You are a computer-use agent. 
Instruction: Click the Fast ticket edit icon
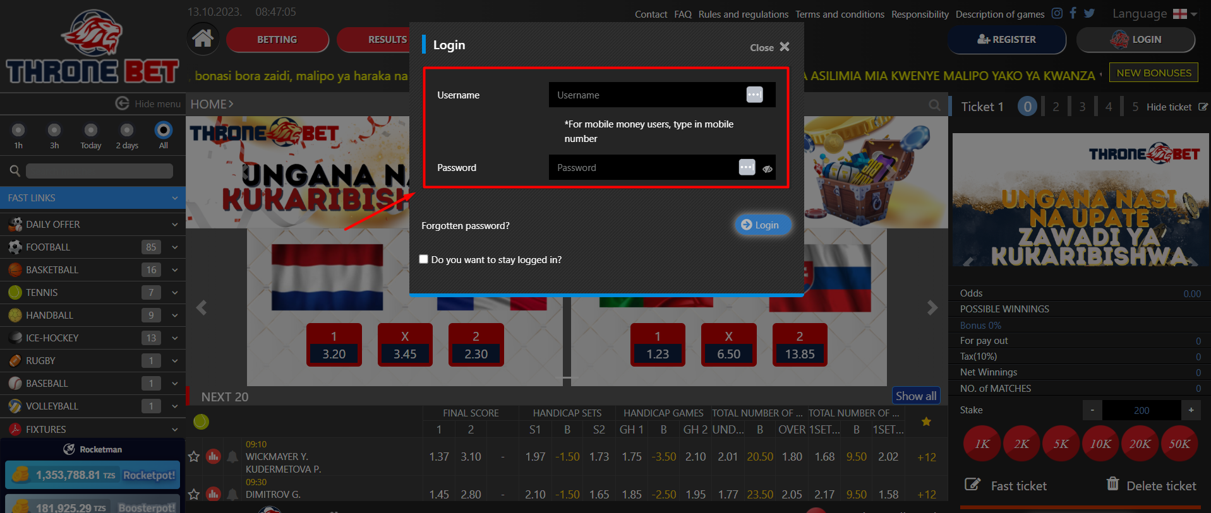[x=972, y=485]
